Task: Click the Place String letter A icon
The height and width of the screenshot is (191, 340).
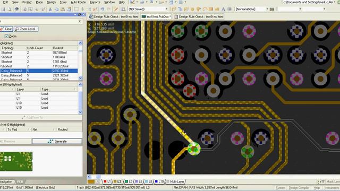Action: click(223, 9)
